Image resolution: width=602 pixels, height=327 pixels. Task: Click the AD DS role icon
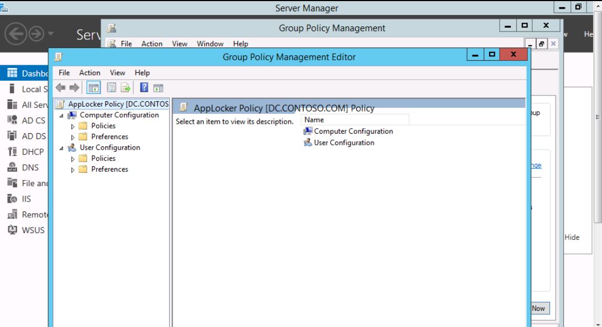tap(12, 136)
